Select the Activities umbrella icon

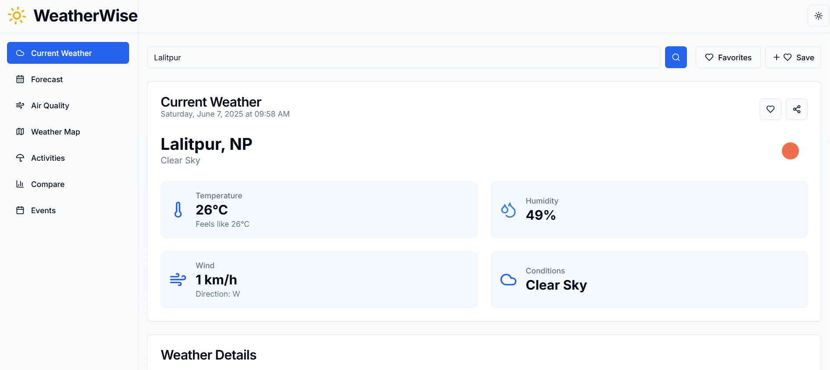pos(20,158)
